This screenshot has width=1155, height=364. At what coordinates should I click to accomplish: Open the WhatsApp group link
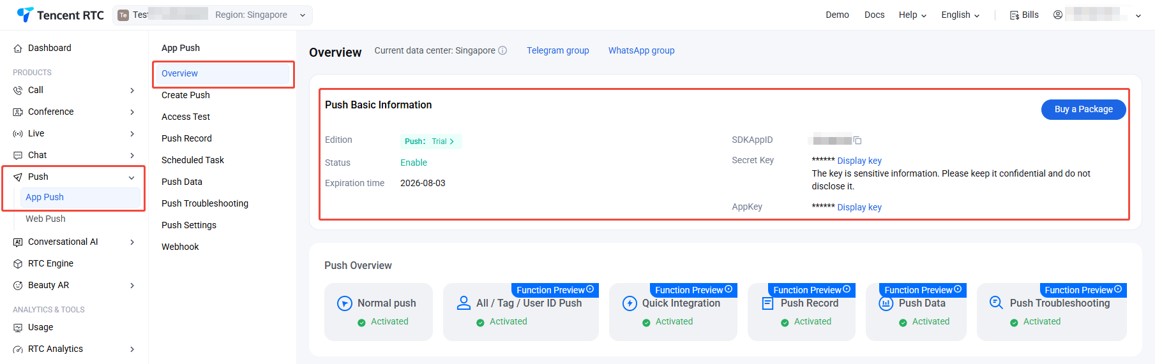tap(641, 50)
